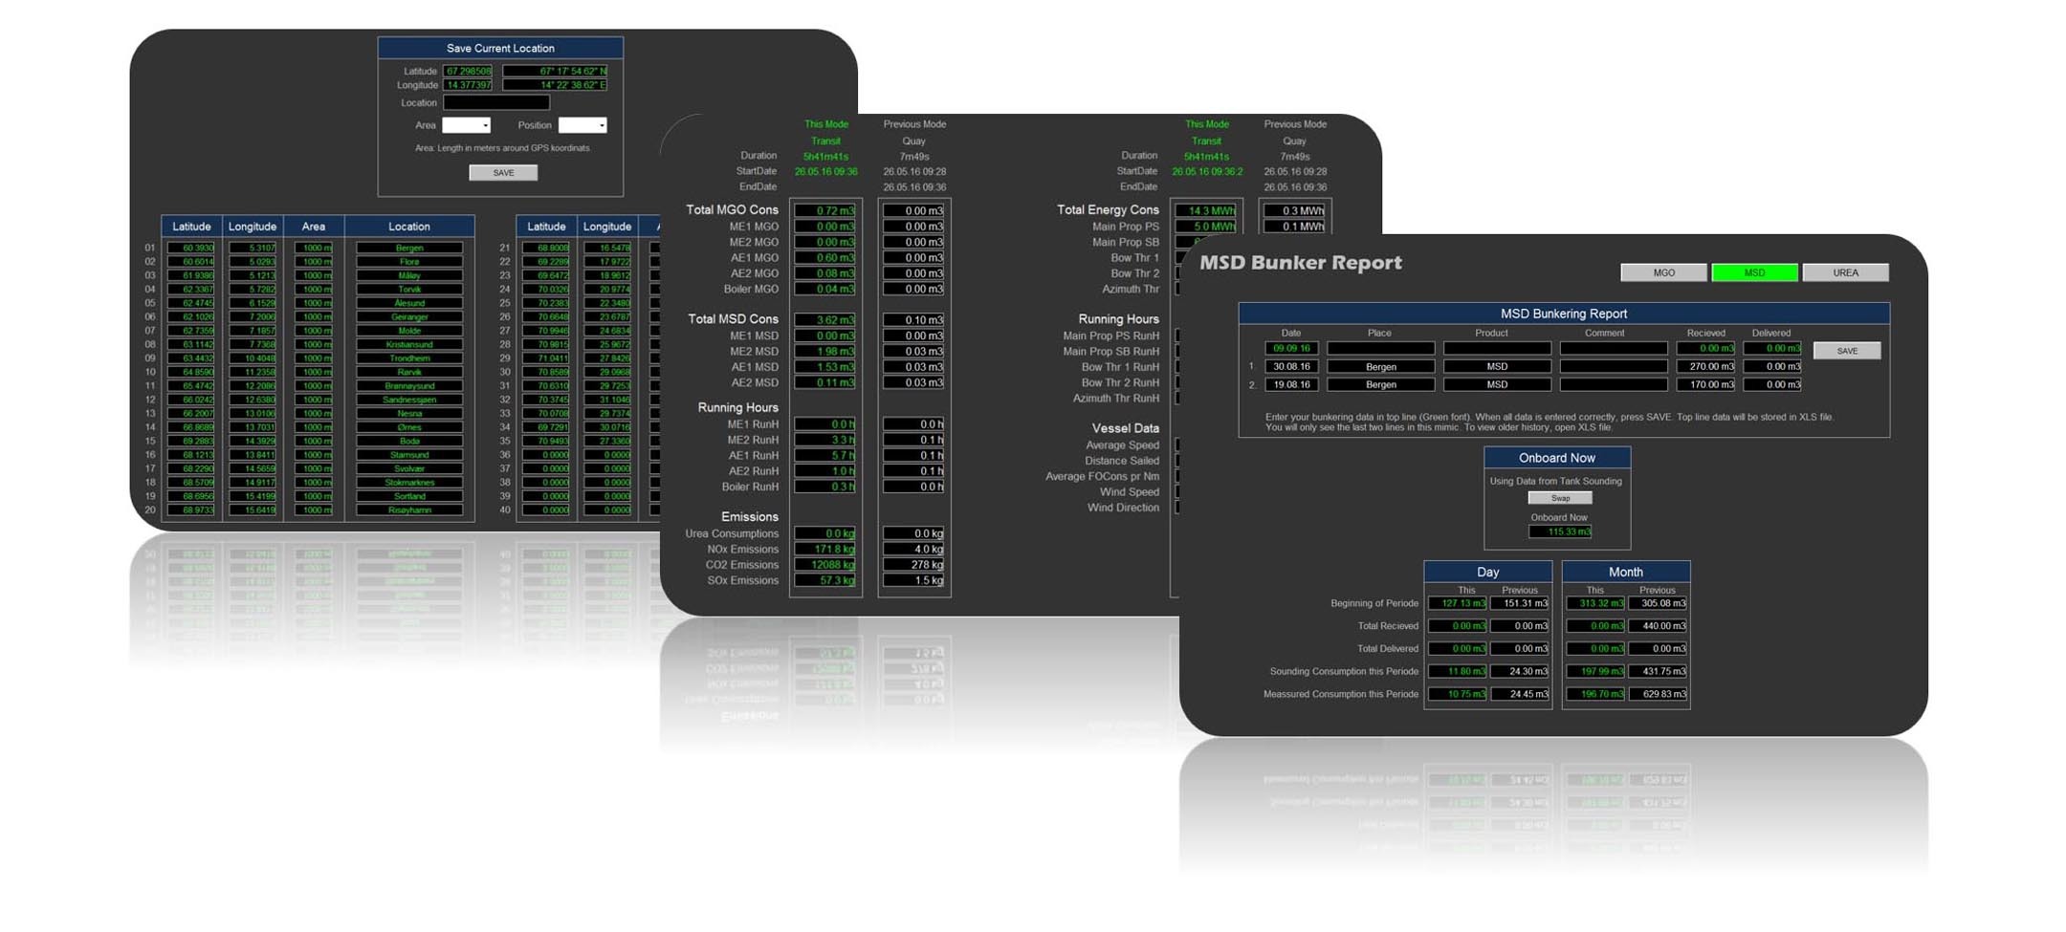The width and height of the screenshot is (2066, 932).
Task: Click the empty top-row Comment field
Action: point(1613,349)
